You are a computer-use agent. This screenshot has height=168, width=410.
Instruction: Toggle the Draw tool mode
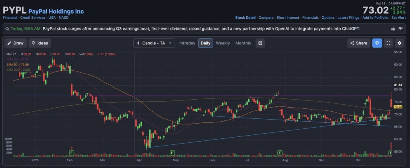15,43
